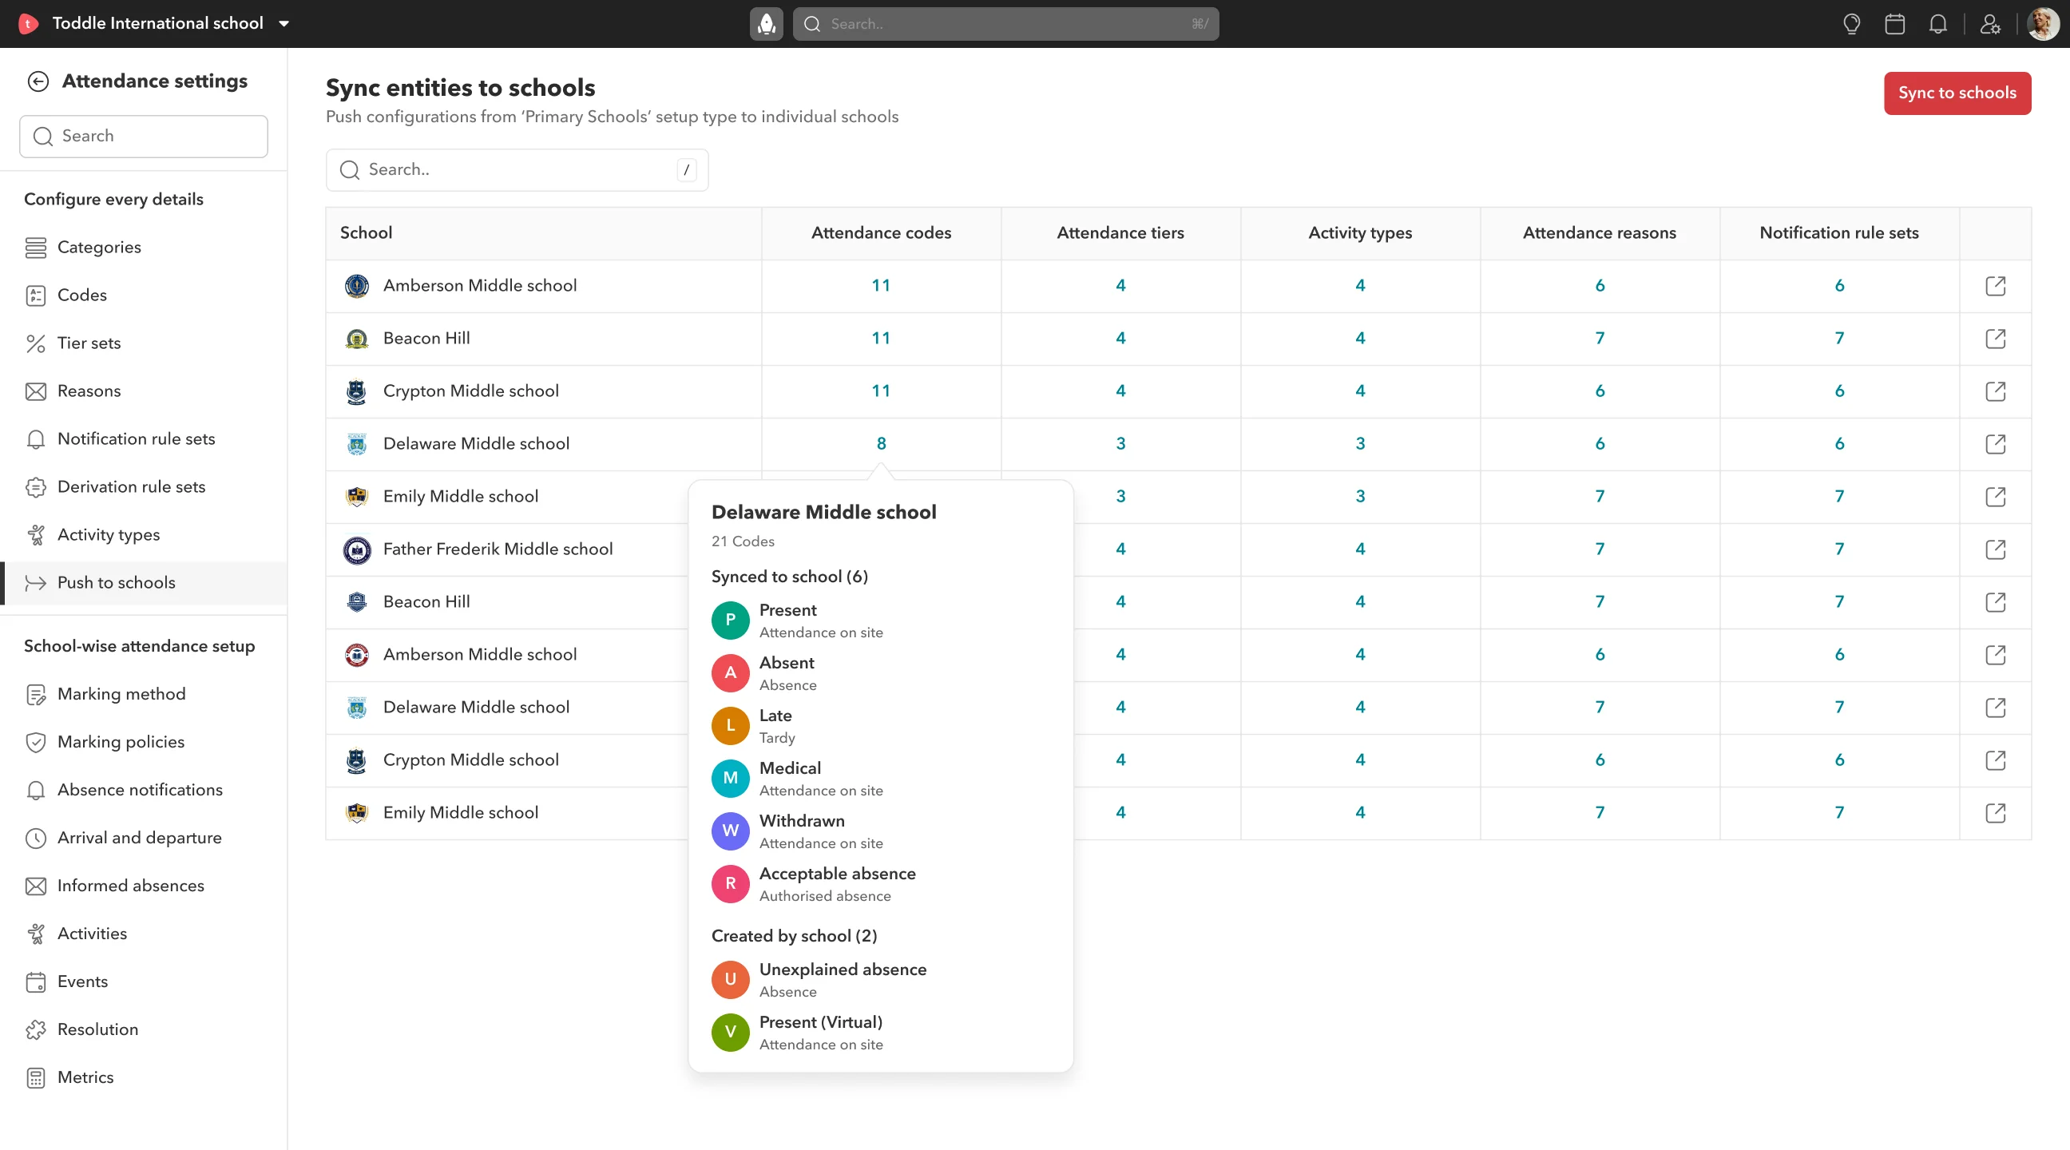Open external link for Father Frederik Middle school

(1995, 549)
